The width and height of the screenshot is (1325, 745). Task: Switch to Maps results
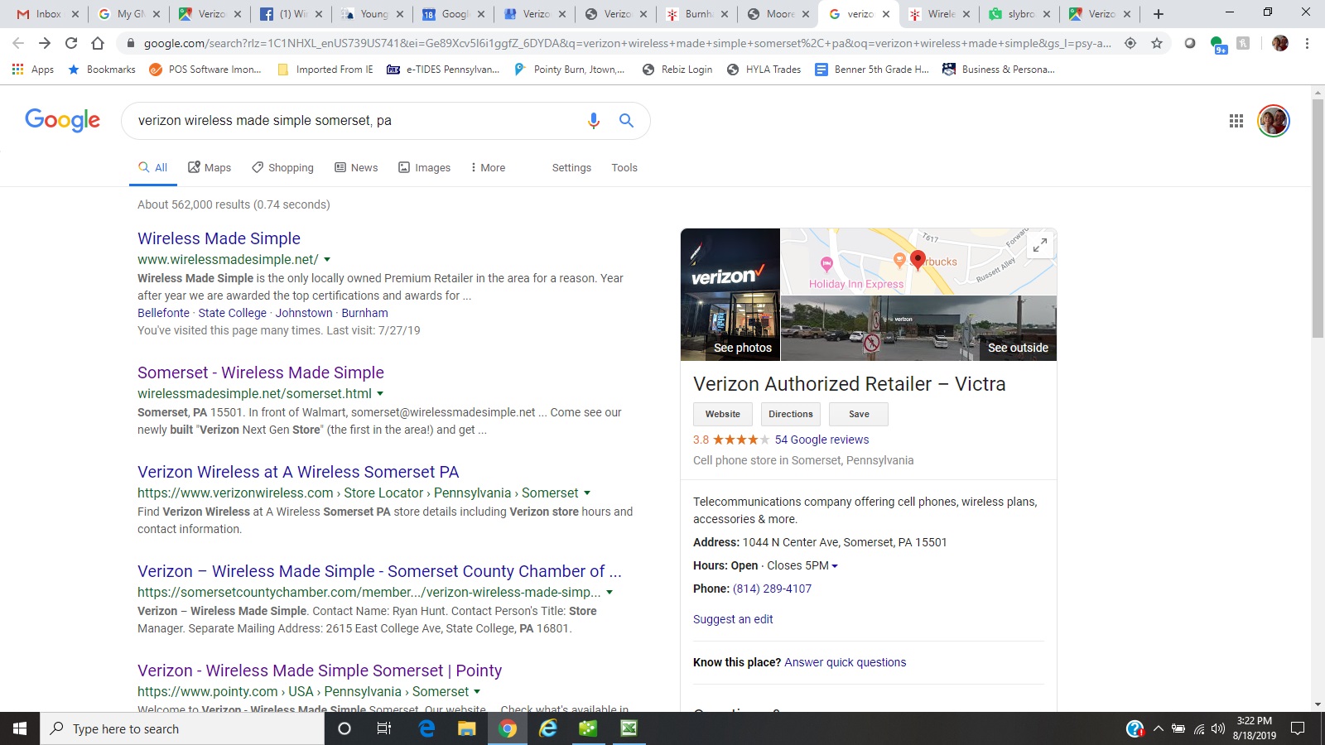click(x=210, y=167)
